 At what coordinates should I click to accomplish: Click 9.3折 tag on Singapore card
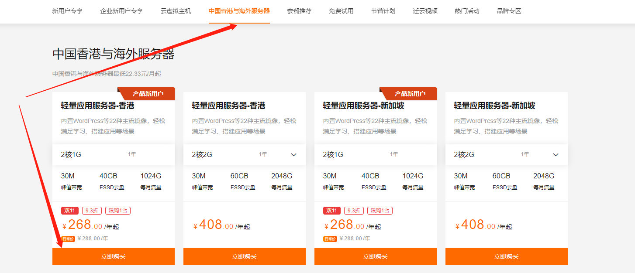pyautogui.click(x=354, y=211)
